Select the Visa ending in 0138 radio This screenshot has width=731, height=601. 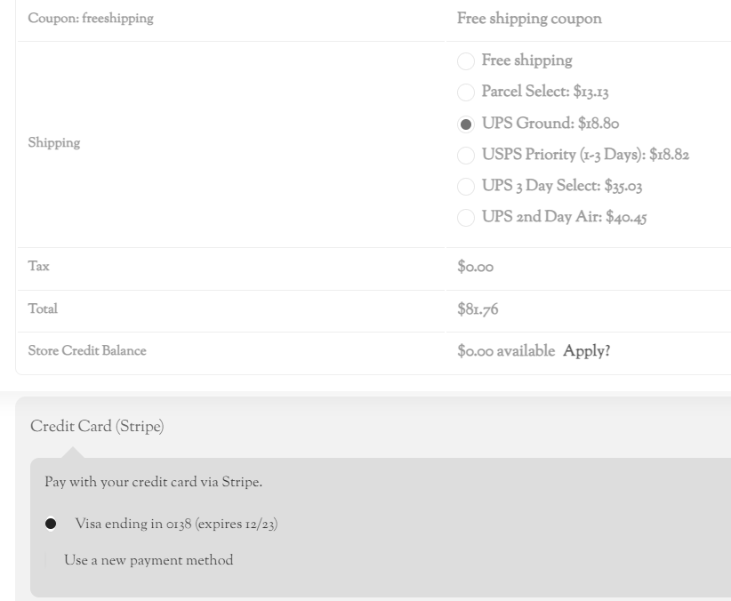click(x=51, y=524)
